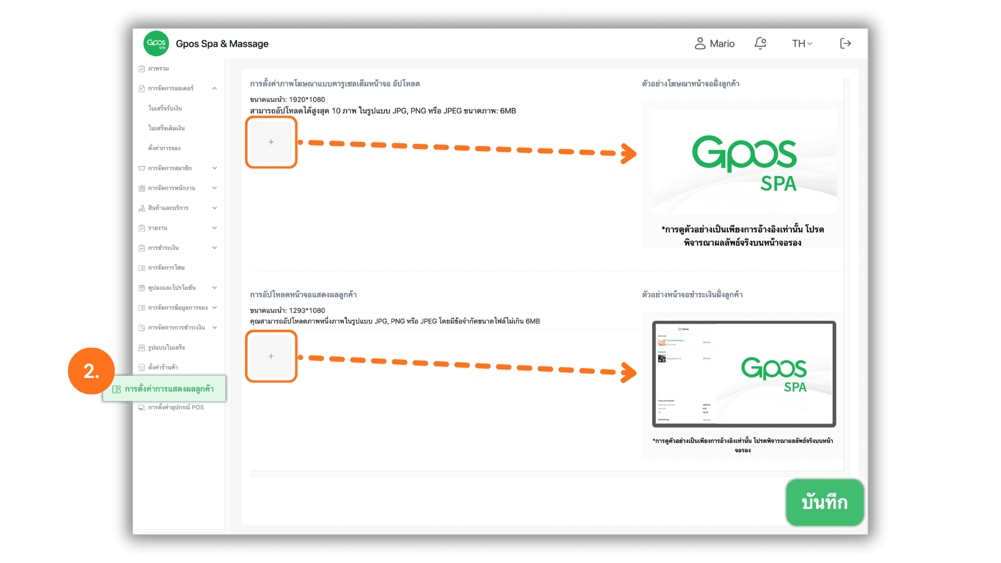1001x563 pixels.
Task: Open the TH language dropdown
Action: point(802,44)
